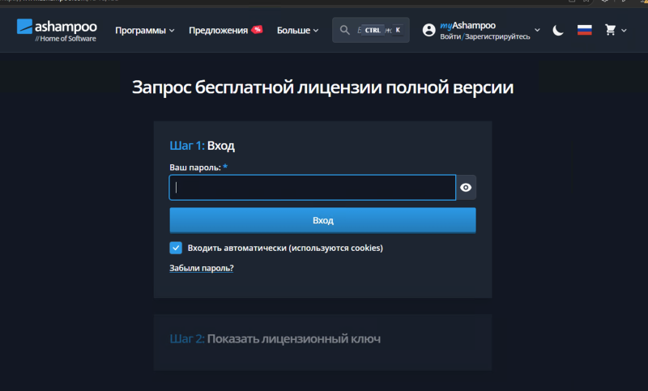648x391 pixels.
Task: Focus the search field with CTRL K hint
Action: tap(371, 30)
